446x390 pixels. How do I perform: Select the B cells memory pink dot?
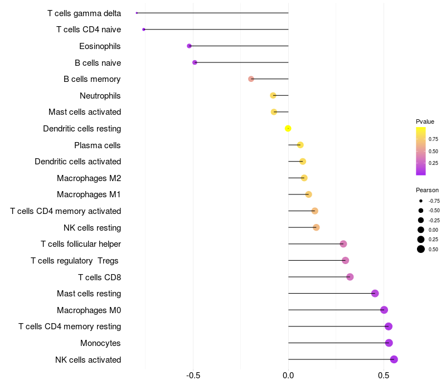tap(251, 79)
